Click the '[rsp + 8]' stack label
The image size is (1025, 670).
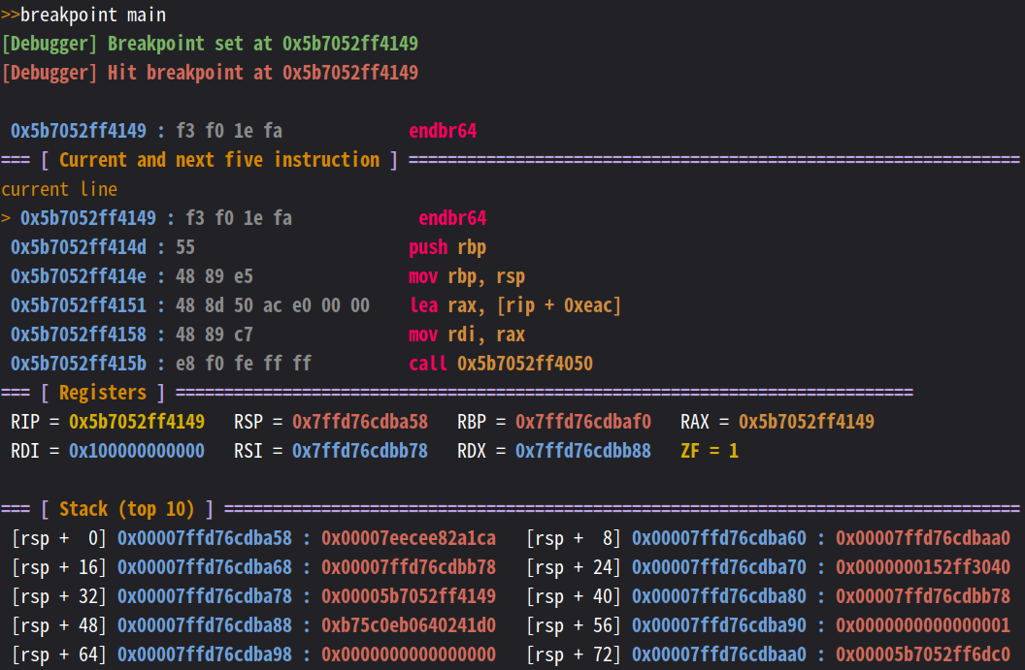574,539
